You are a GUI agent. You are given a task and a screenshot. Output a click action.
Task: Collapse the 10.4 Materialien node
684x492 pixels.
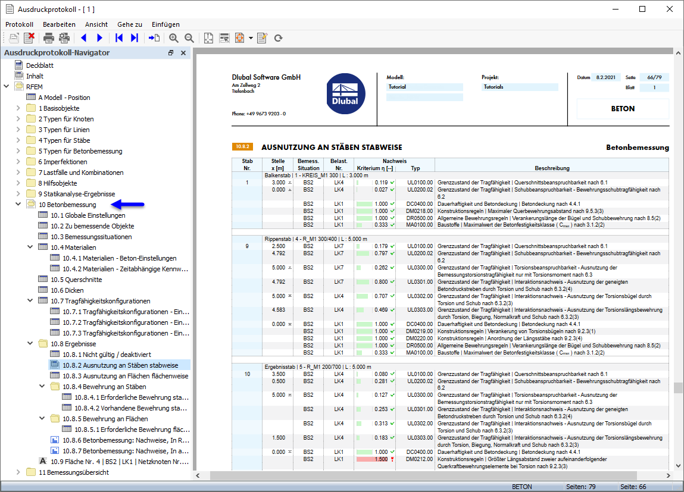point(30,247)
